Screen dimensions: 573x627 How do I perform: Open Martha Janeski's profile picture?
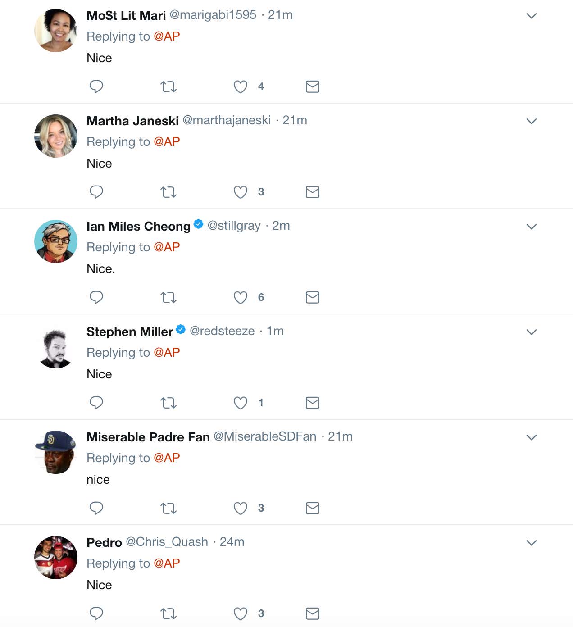(56, 136)
